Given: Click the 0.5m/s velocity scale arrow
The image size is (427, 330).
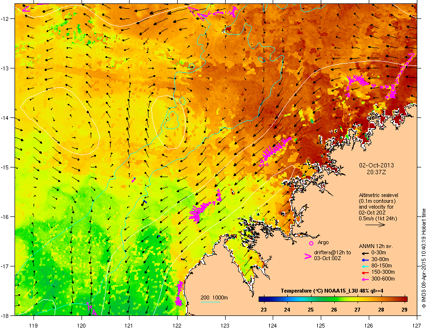Looking at the screenshot, I should (375, 225).
